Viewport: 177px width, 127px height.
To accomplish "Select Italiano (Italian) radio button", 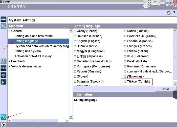I will point(125,51).
